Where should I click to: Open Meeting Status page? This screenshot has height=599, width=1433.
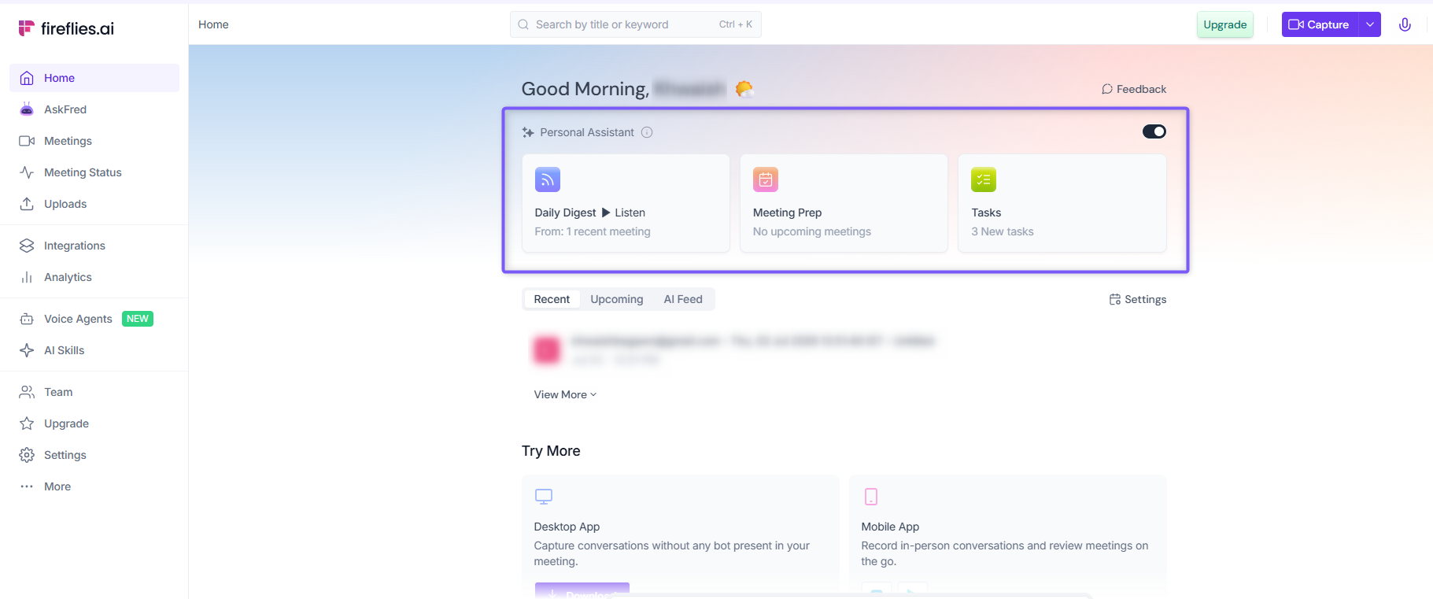coord(94,172)
